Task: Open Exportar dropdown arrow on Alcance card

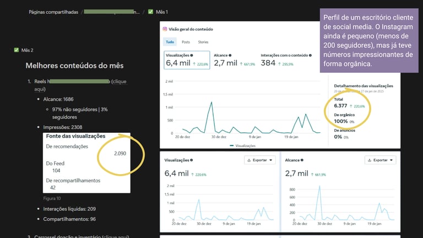Action: tap(391, 160)
